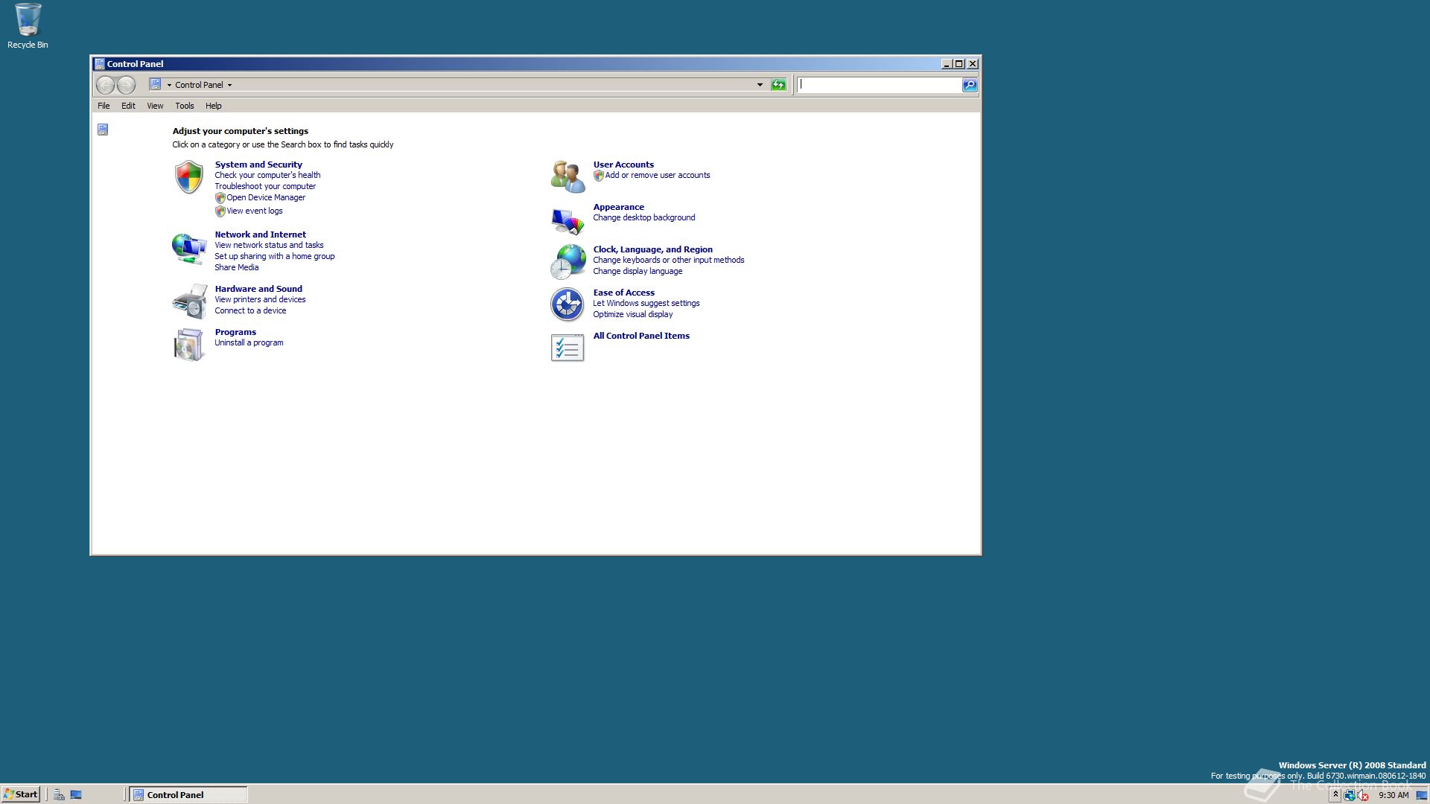Image resolution: width=1430 pixels, height=804 pixels.
Task: Click Check your computer's health
Action: (x=267, y=176)
